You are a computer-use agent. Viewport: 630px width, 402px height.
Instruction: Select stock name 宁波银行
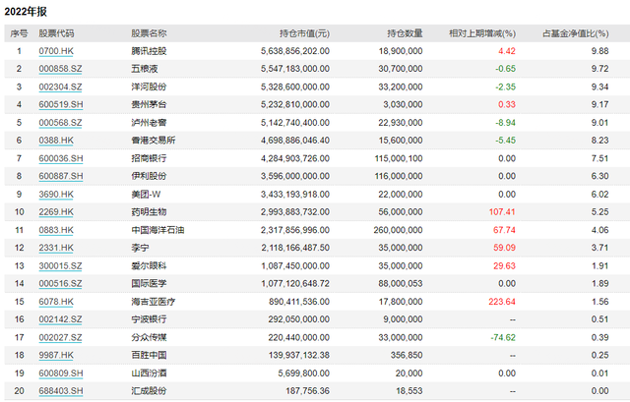[149, 319]
